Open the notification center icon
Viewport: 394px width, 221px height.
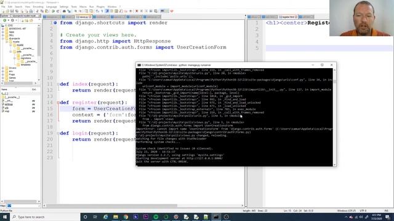(x=387, y=217)
